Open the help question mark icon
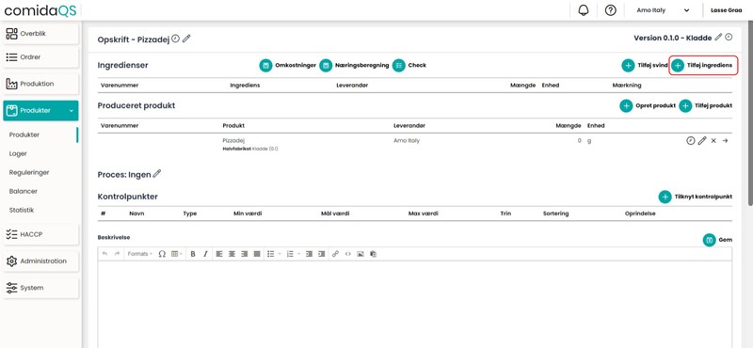 coord(610,10)
